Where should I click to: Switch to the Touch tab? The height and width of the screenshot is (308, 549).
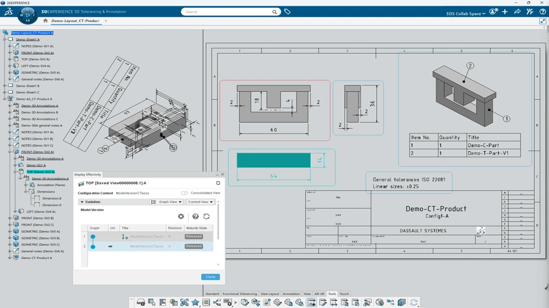(344, 294)
